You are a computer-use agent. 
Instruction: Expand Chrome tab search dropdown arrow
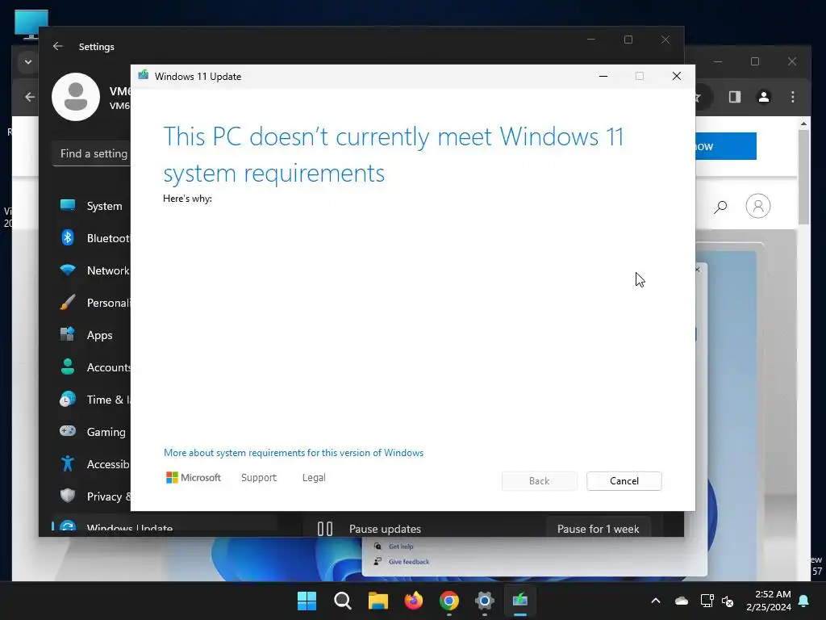click(x=28, y=62)
